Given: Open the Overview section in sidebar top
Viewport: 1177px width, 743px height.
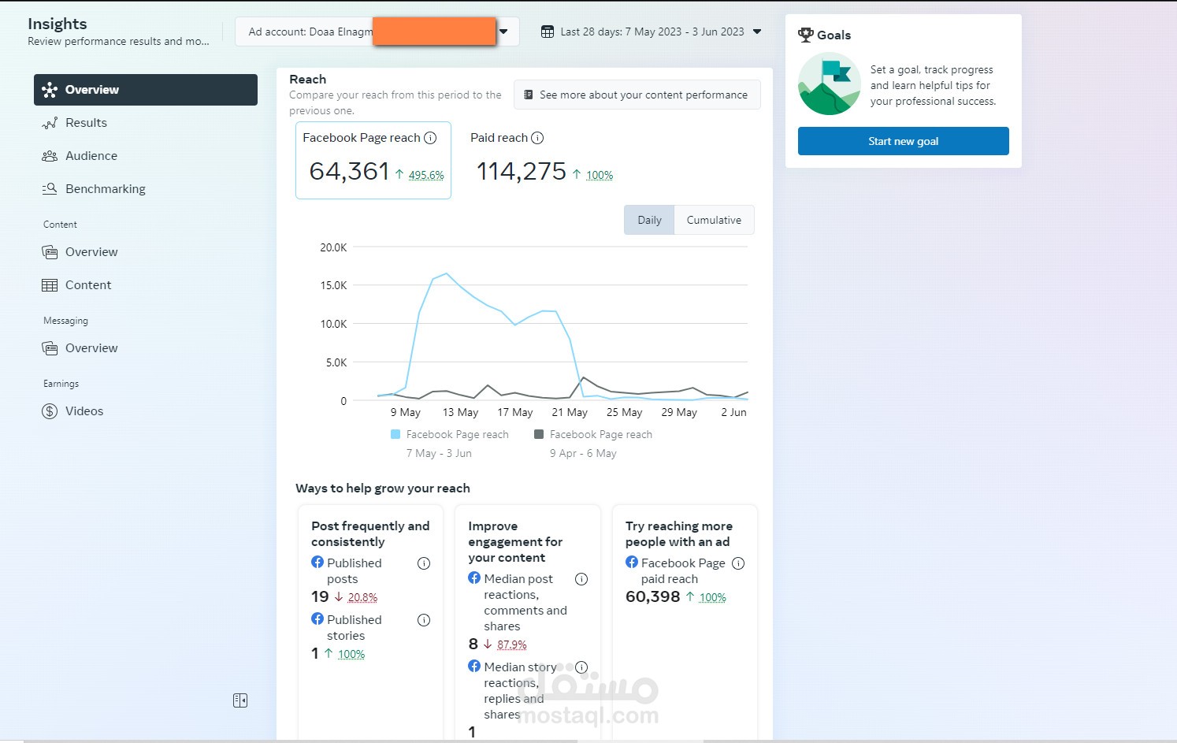Looking at the screenshot, I should tap(146, 90).
